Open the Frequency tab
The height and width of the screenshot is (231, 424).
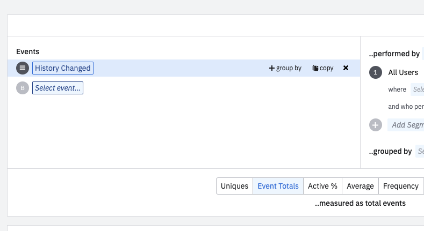coord(400,186)
